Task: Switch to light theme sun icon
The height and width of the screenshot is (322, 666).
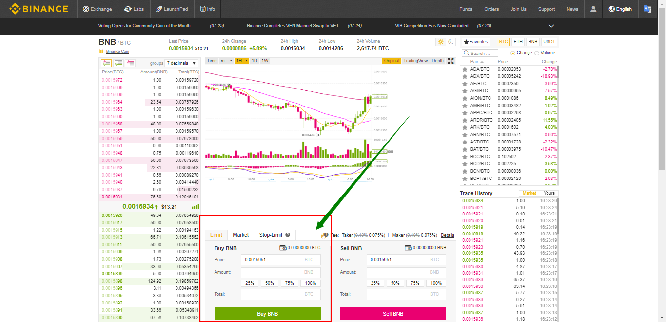Action: [441, 42]
